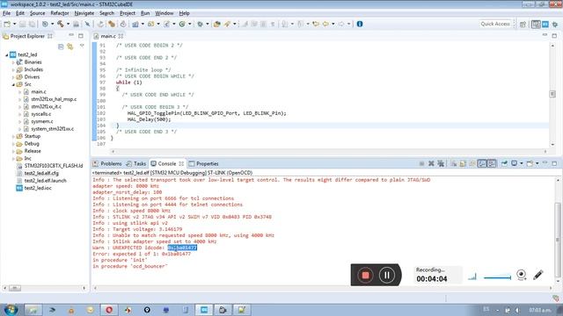Click the pencil annotate icon in recorder
The image size is (563, 316).
538,275
